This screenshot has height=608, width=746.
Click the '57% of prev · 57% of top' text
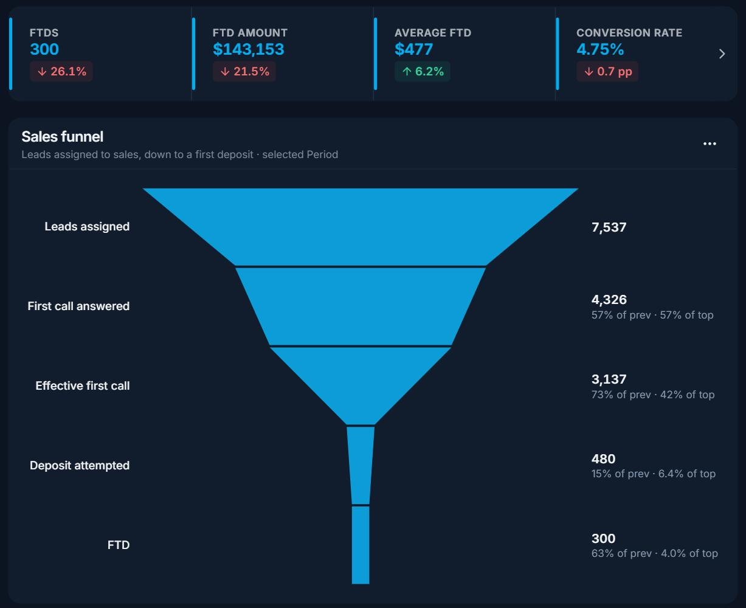[652, 315]
